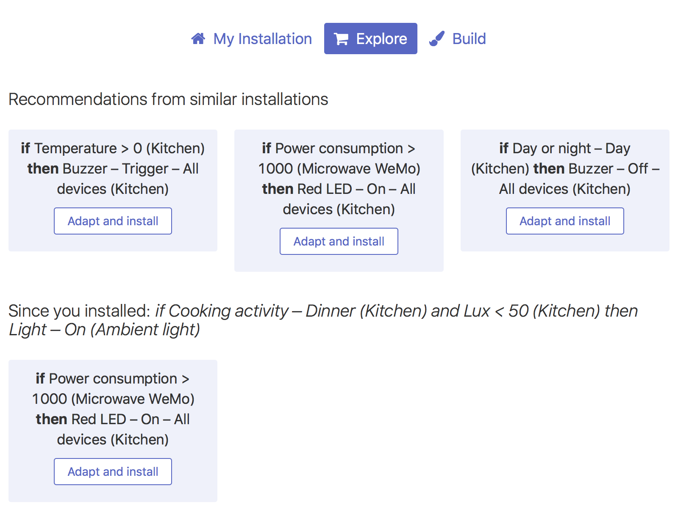This screenshot has height=508, width=678.
Task: Open the My Installation tab
Action: tap(262, 39)
